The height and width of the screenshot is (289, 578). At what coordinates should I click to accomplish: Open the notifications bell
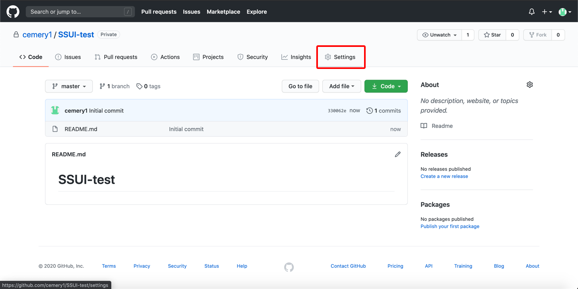[x=531, y=12]
